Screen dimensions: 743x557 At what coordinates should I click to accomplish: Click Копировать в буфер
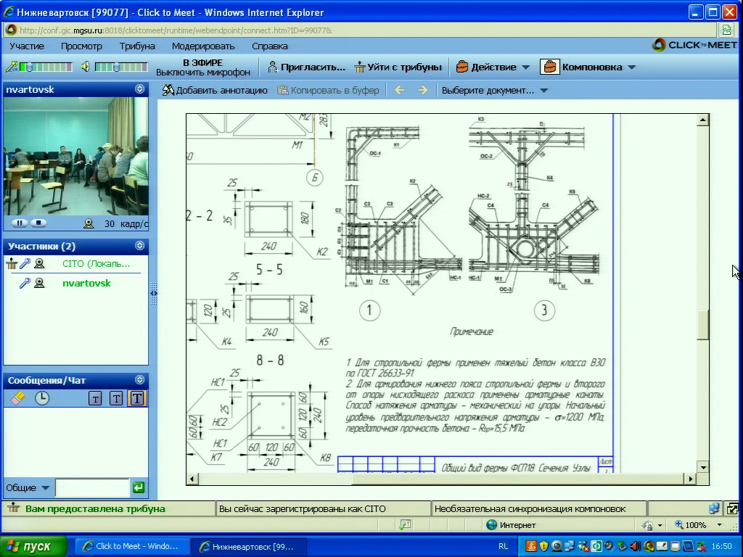[x=328, y=90]
